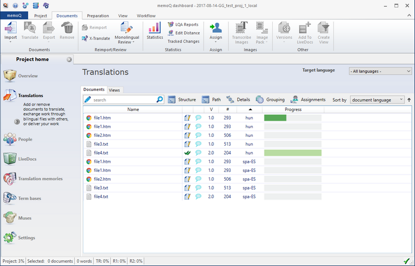This screenshot has width=415, height=266.
Task: Click the Tracked Changes button
Action: [183, 42]
